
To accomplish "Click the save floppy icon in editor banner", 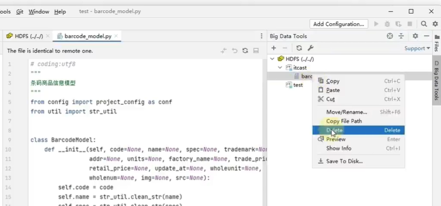I will [x=256, y=50].
